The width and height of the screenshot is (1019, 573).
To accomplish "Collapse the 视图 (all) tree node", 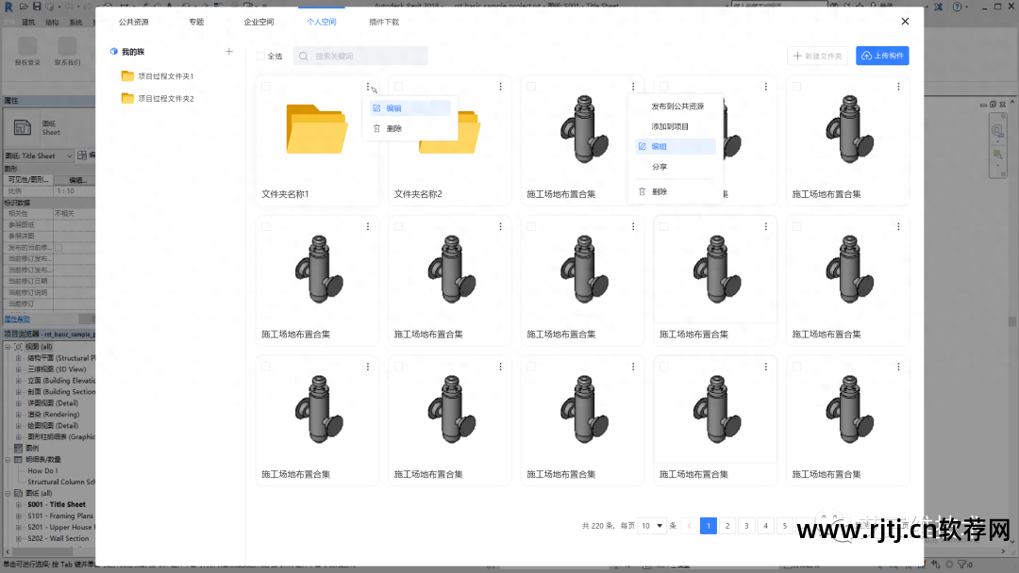I will (x=9, y=346).
